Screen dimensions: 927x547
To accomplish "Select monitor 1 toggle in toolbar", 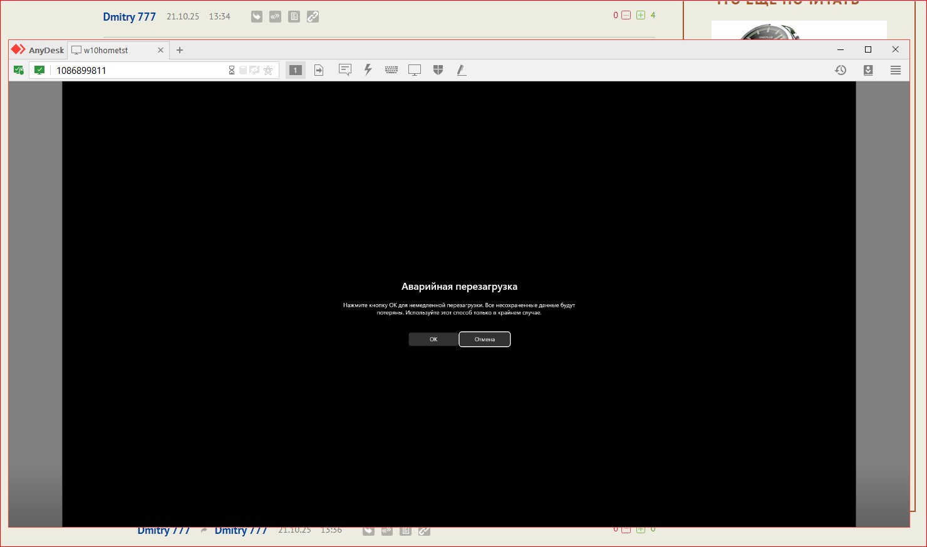I will coord(296,70).
